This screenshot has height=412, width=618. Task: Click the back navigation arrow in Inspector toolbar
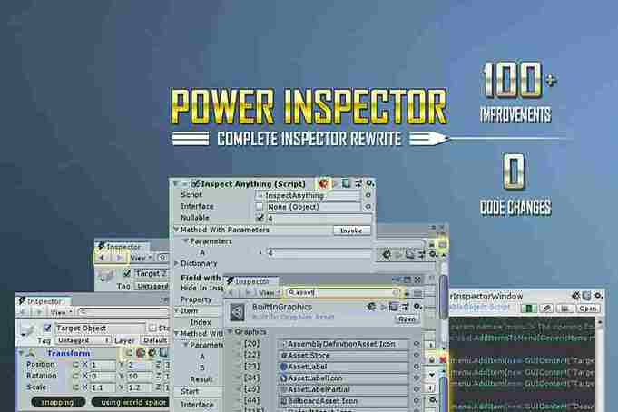tap(233, 293)
